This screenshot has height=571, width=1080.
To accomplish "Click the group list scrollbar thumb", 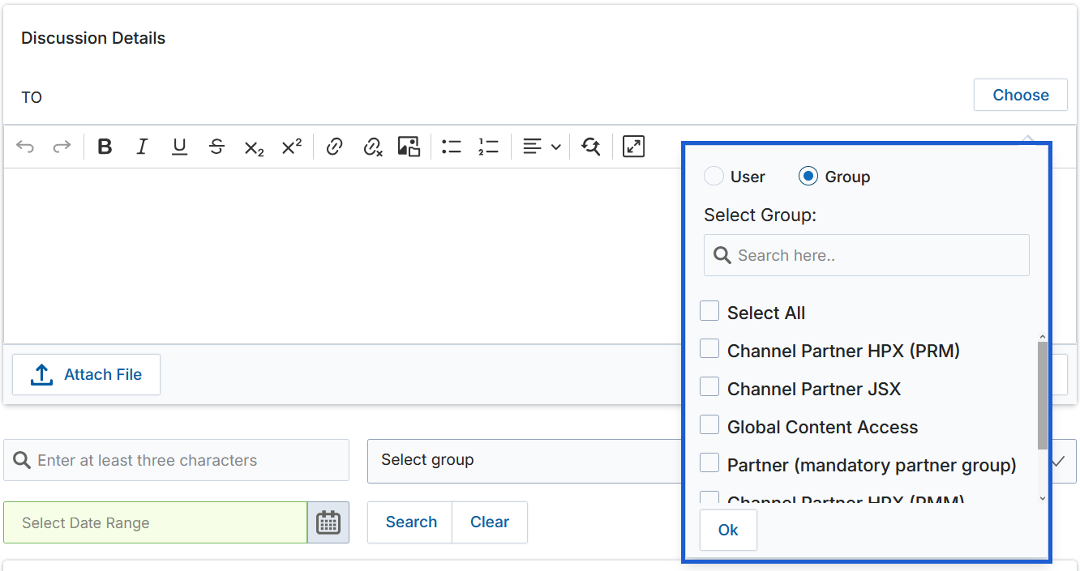I will coord(1043,395).
